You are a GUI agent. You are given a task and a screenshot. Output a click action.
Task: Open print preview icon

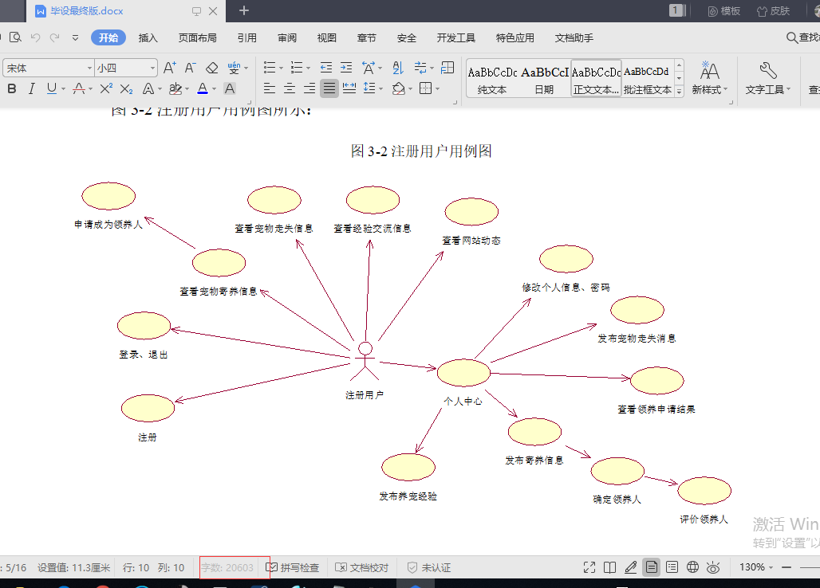(x=16, y=37)
